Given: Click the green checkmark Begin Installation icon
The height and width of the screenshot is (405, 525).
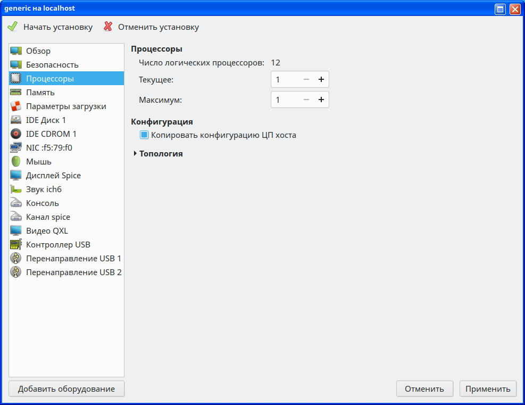Looking at the screenshot, I should coord(13,27).
